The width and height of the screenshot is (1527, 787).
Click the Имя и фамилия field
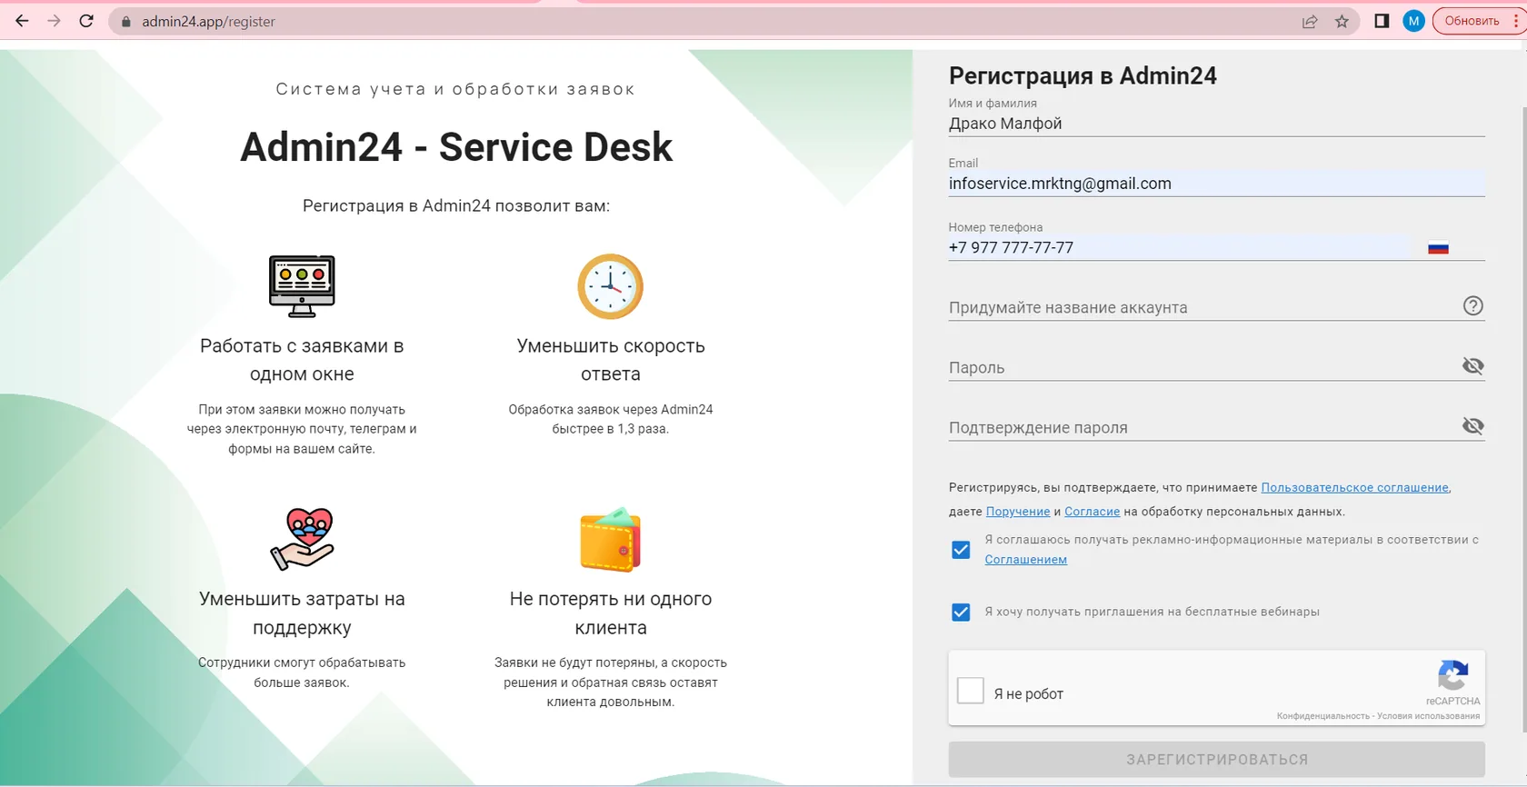[x=1217, y=124]
